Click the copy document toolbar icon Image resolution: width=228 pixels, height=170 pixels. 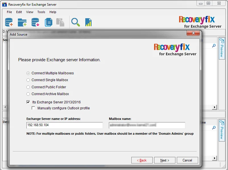click(x=49, y=22)
